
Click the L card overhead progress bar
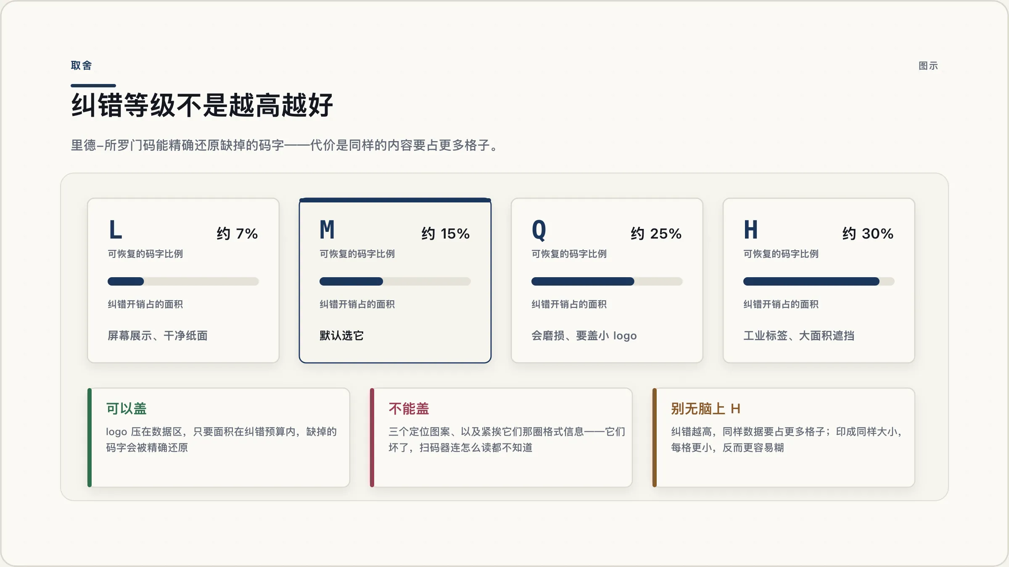[183, 281]
